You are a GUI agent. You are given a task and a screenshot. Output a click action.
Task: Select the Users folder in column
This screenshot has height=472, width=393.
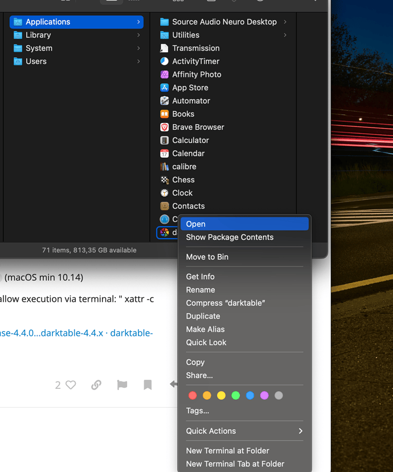point(36,61)
